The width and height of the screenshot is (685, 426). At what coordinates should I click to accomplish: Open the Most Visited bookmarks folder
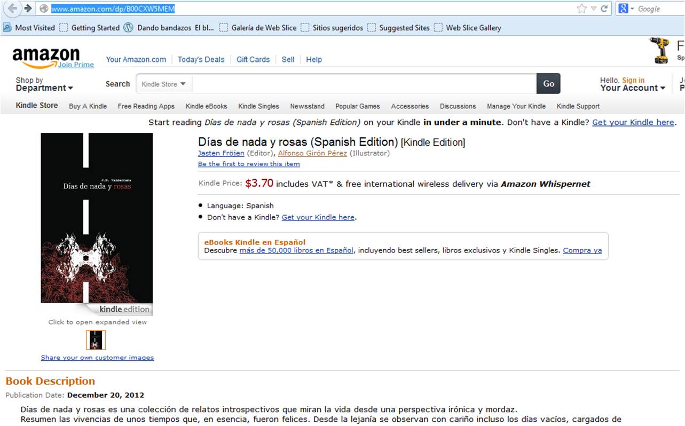(29, 28)
